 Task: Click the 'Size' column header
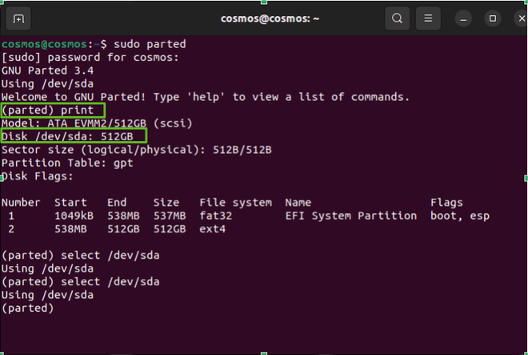tap(166, 203)
